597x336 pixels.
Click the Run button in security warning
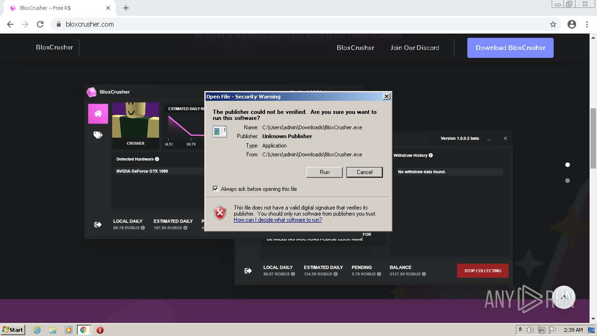(325, 172)
